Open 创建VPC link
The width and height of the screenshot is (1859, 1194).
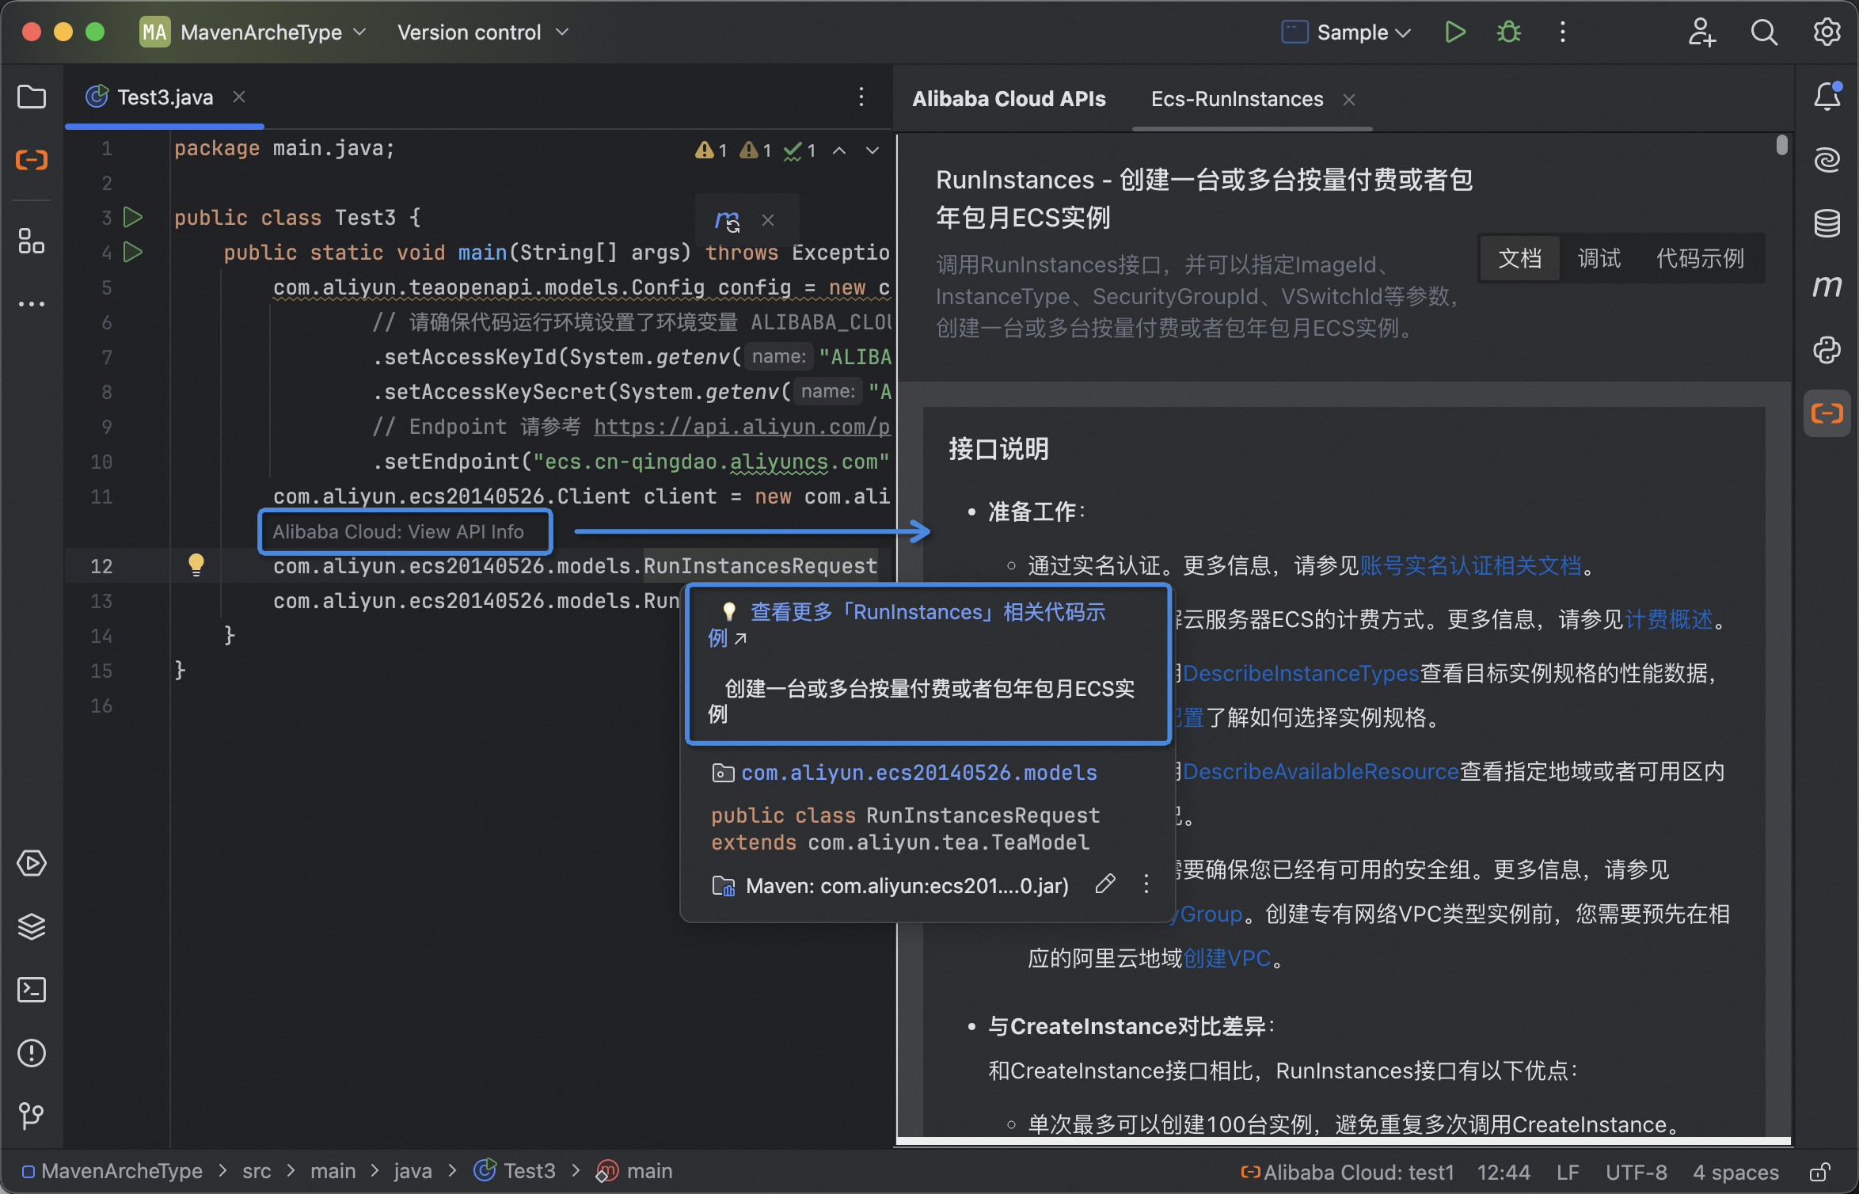[1227, 958]
